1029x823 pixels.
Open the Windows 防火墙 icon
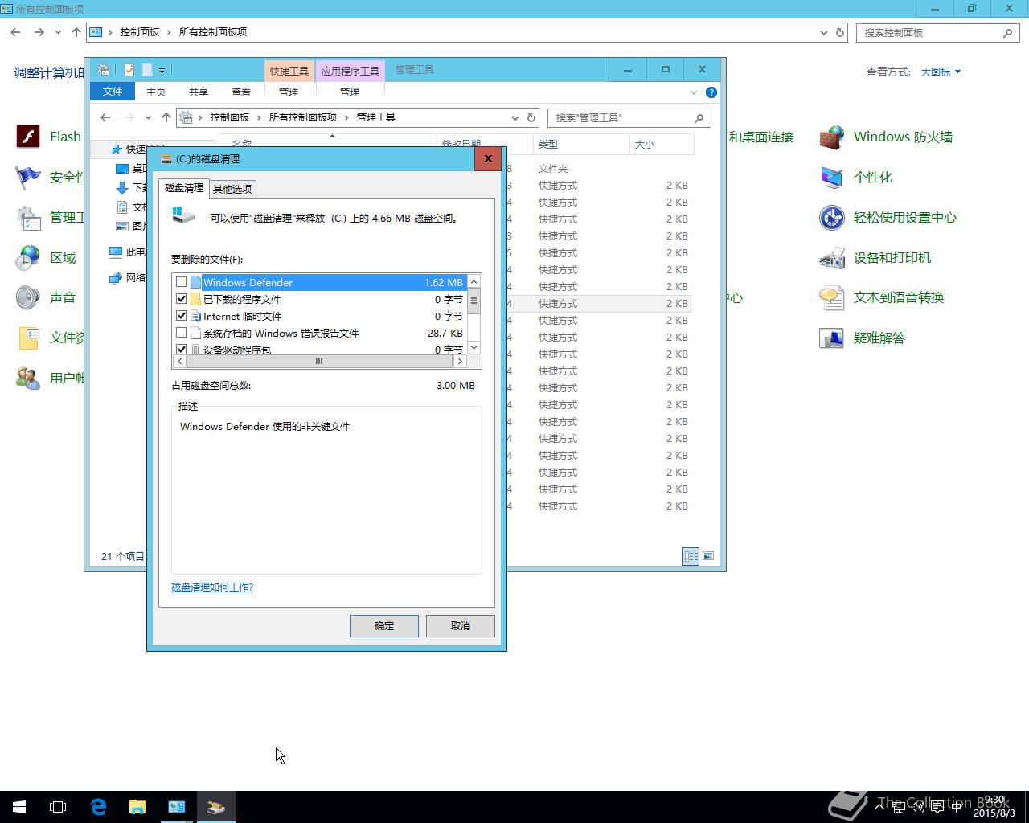(x=832, y=137)
